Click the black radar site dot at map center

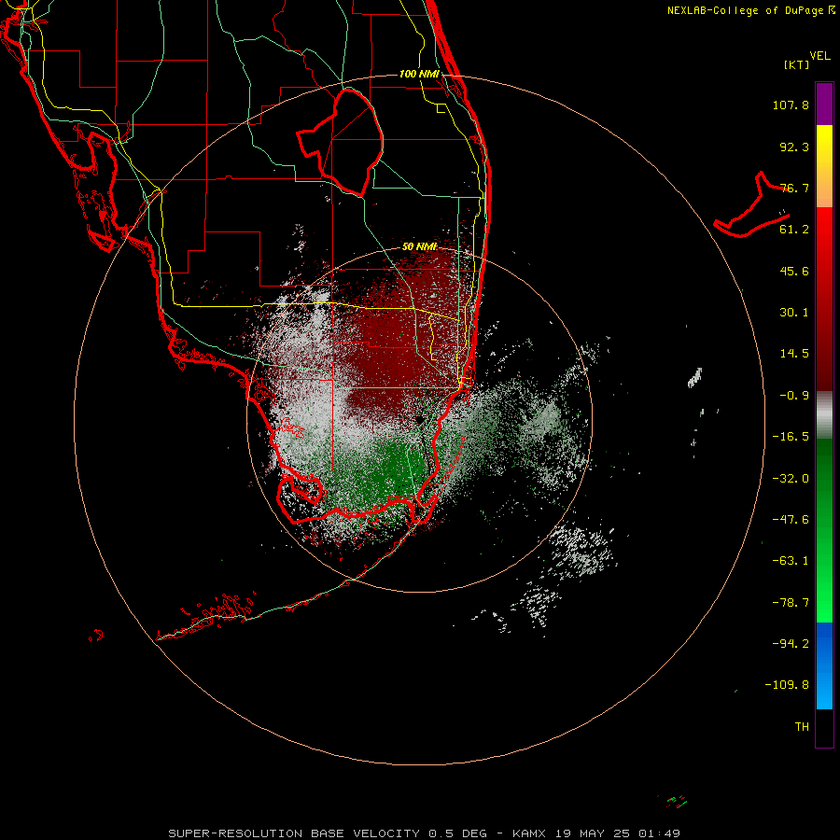pos(419,419)
